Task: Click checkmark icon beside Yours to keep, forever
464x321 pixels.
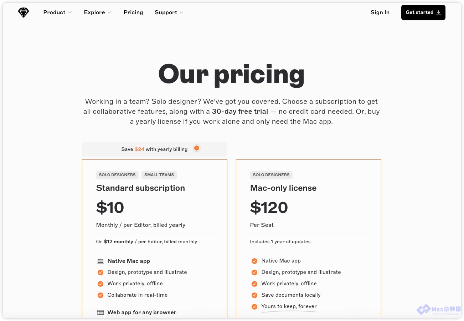Action: click(x=254, y=306)
